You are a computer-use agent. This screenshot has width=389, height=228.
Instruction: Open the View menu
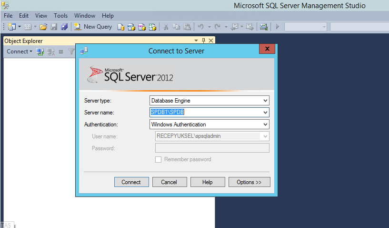pyautogui.click(x=41, y=16)
